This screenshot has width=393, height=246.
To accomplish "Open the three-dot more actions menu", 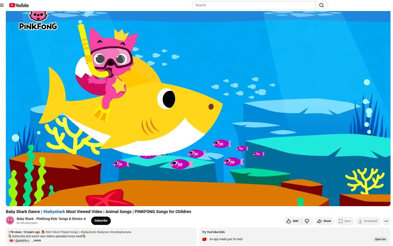I will coord(386,221).
